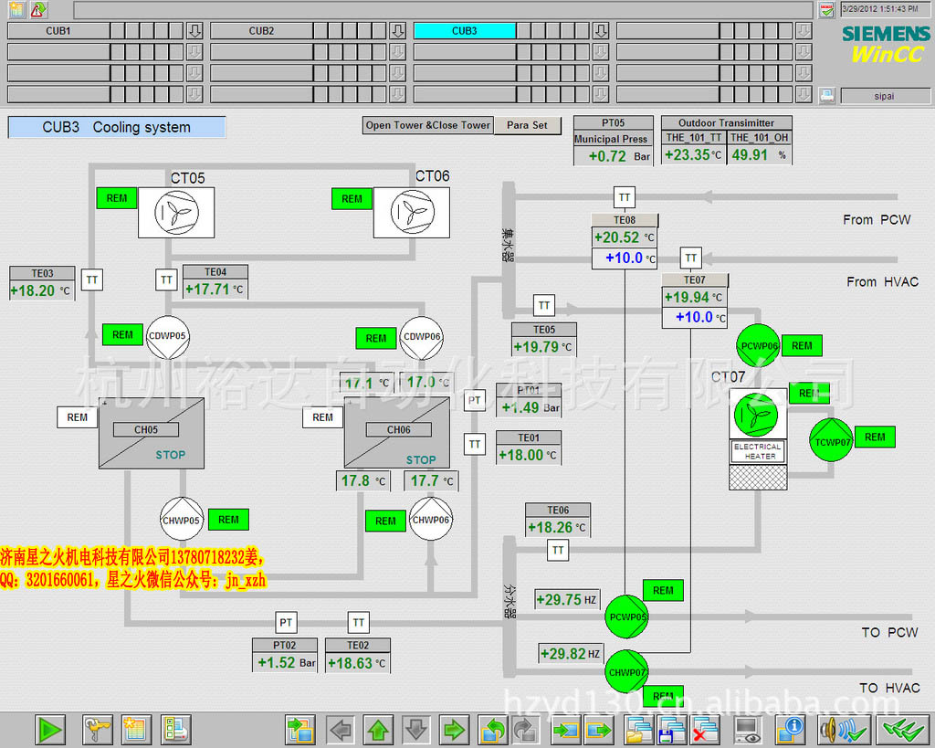Click the green up arrow navigation icon
The height and width of the screenshot is (748, 935).
tap(378, 729)
